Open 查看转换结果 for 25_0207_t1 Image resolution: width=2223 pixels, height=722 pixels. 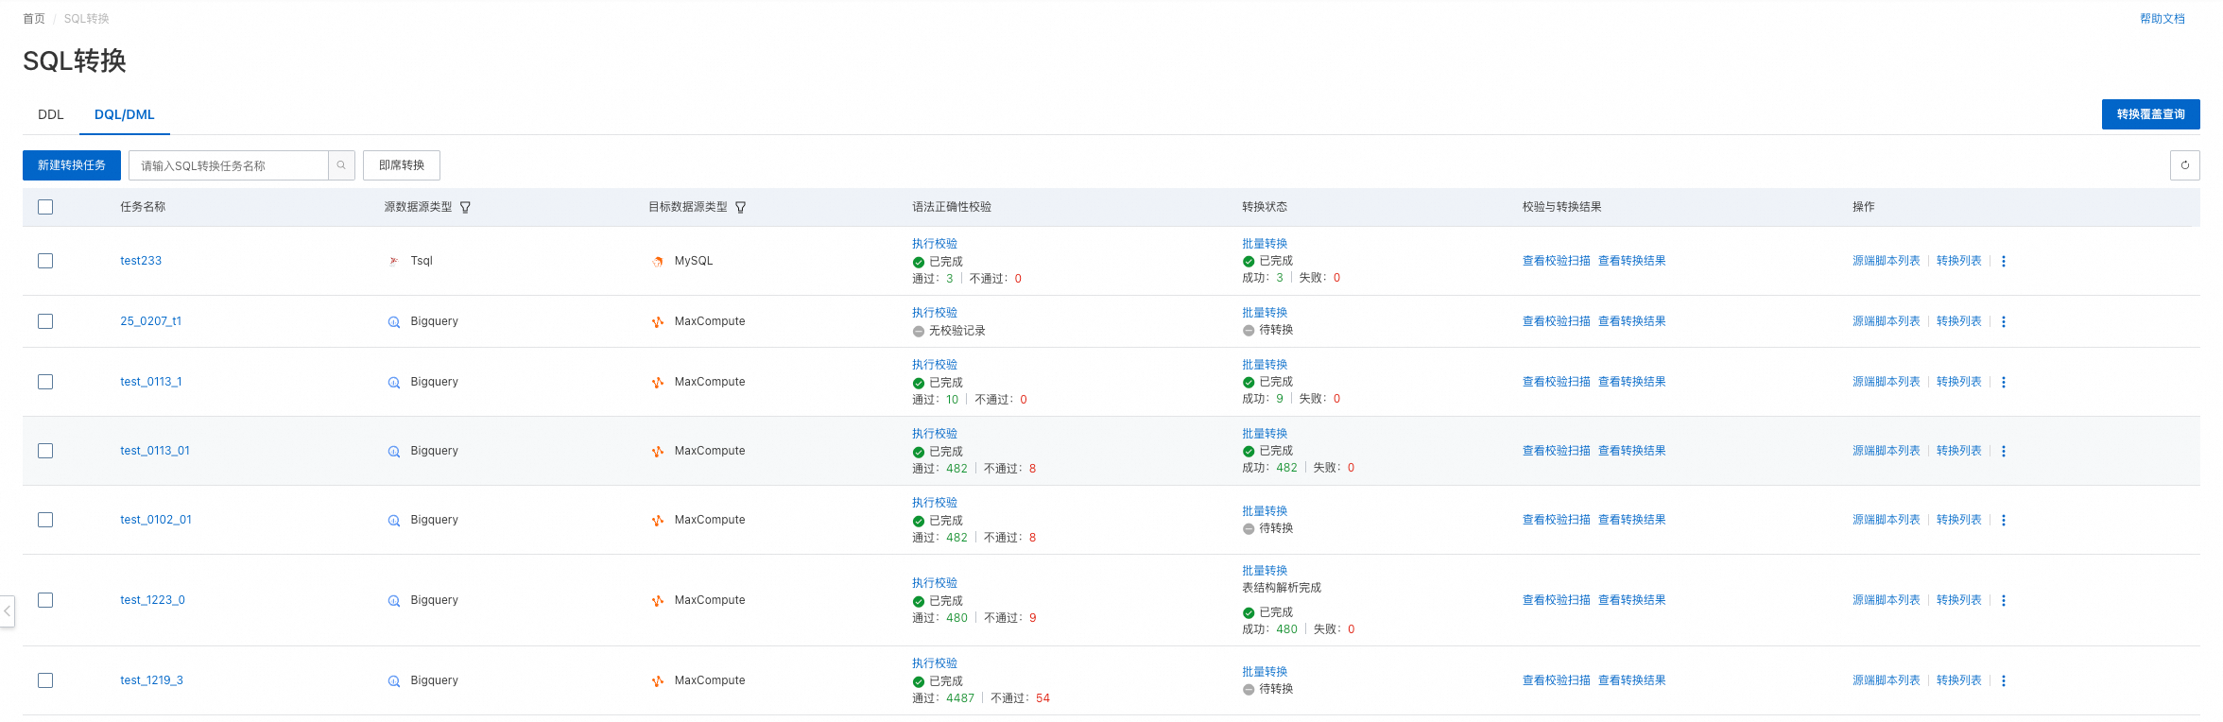(x=1631, y=321)
